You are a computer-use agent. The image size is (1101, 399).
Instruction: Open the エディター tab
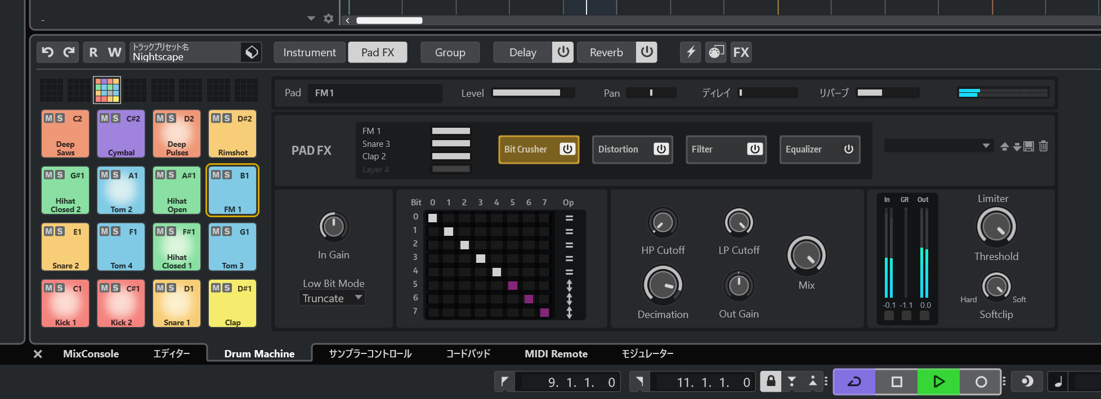(x=172, y=354)
